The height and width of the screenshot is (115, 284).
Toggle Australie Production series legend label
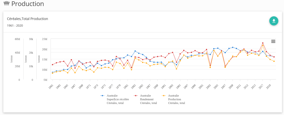coord(177,99)
